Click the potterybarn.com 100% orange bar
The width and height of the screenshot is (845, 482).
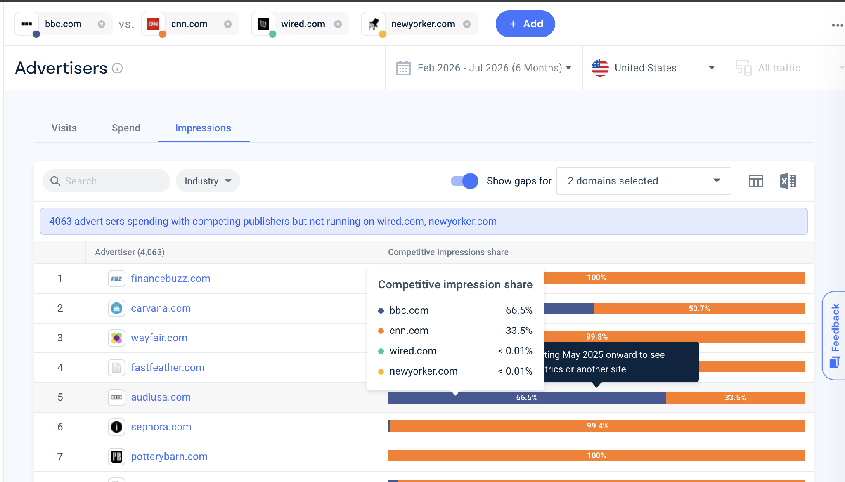tap(596, 456)
